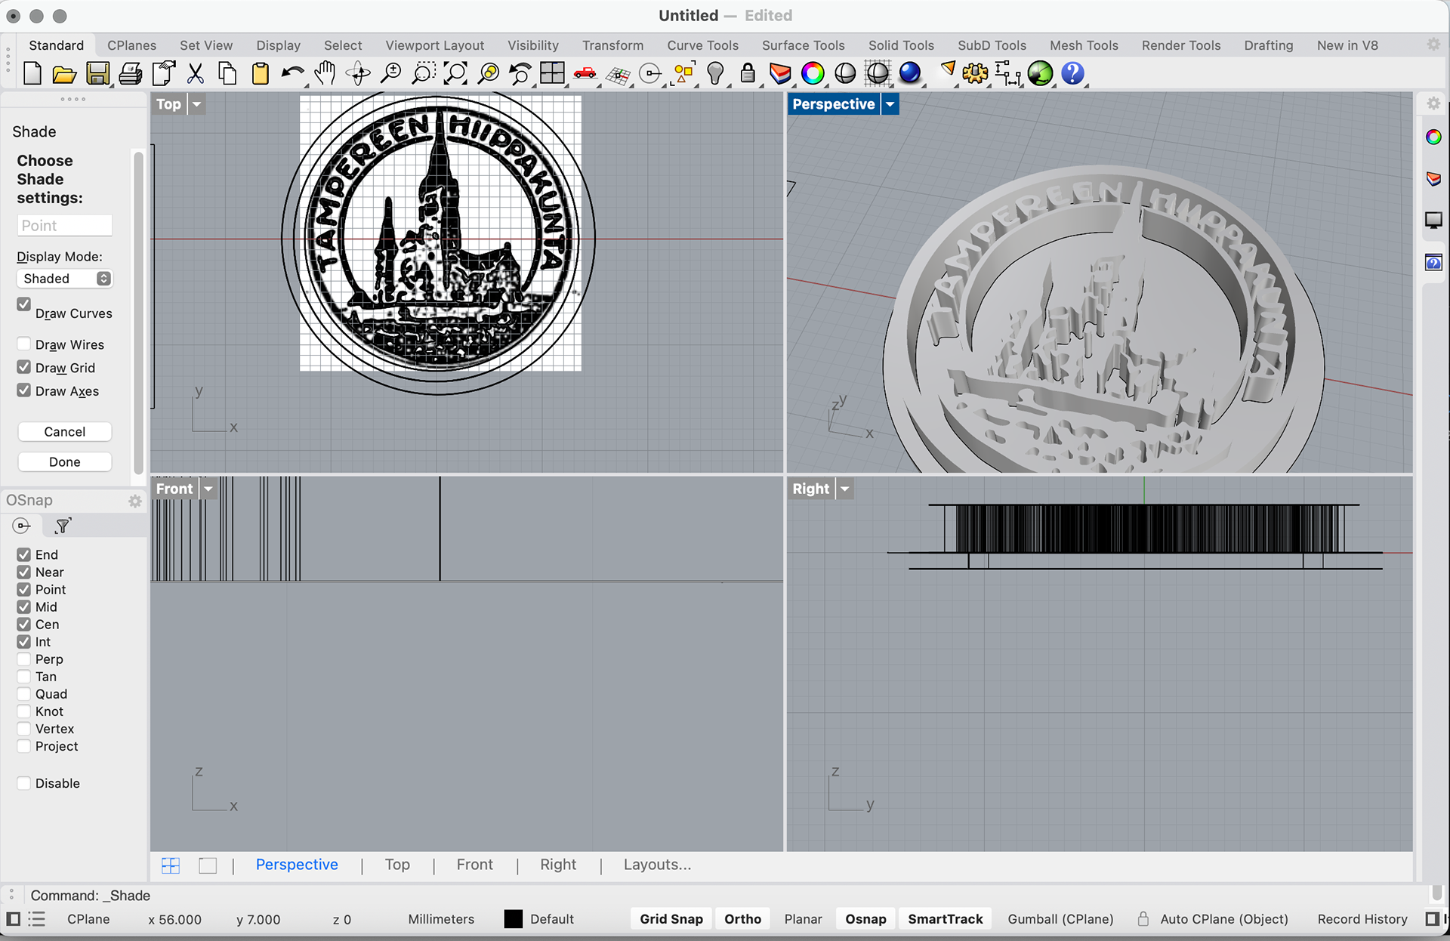The width and height of the screenshot is (1450, 941).
Task: Uncheck the End object snap
Action: pyautogui.click(x=24, y=554)
